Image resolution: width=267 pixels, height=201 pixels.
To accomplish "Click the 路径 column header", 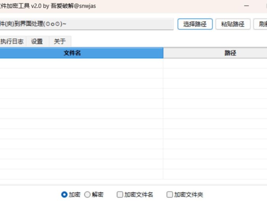I will coord(215,53).
